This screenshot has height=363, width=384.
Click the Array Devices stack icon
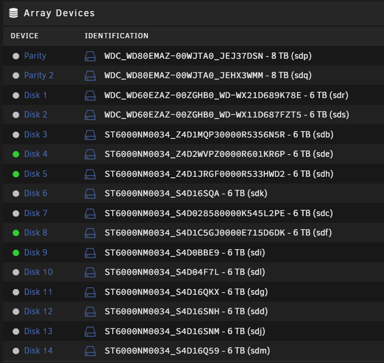[14, 13]
